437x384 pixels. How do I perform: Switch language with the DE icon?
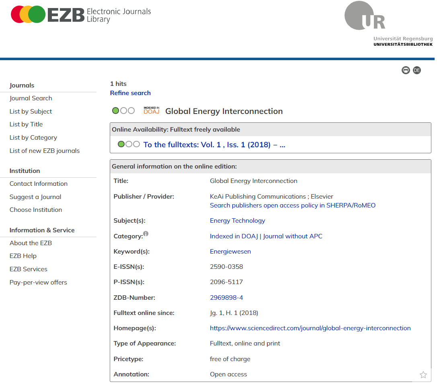416,70
